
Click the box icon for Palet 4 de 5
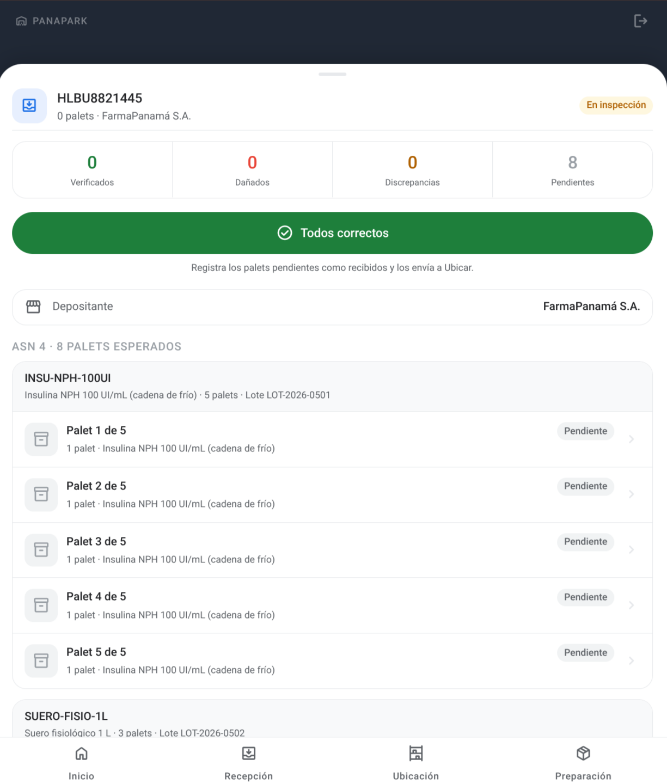41,605
